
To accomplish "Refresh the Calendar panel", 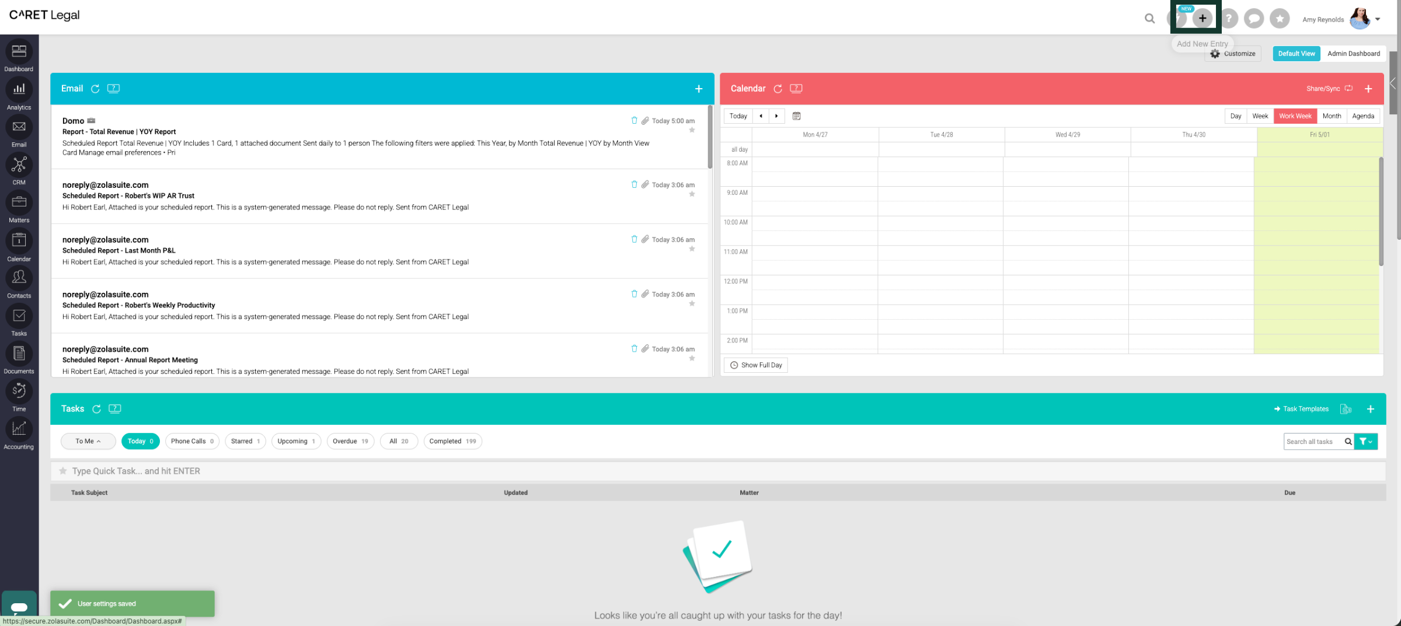I will point(778,89).
